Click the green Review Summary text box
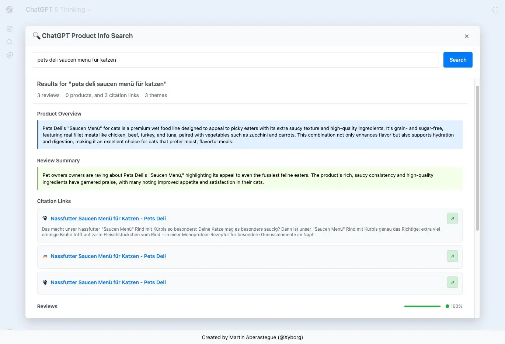The width and height of the screenshot is (505, 344). [x=250, y=179]
